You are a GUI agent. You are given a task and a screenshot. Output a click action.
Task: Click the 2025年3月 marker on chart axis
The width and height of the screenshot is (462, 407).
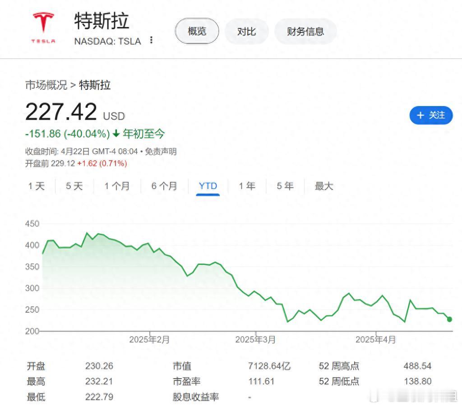255,339
